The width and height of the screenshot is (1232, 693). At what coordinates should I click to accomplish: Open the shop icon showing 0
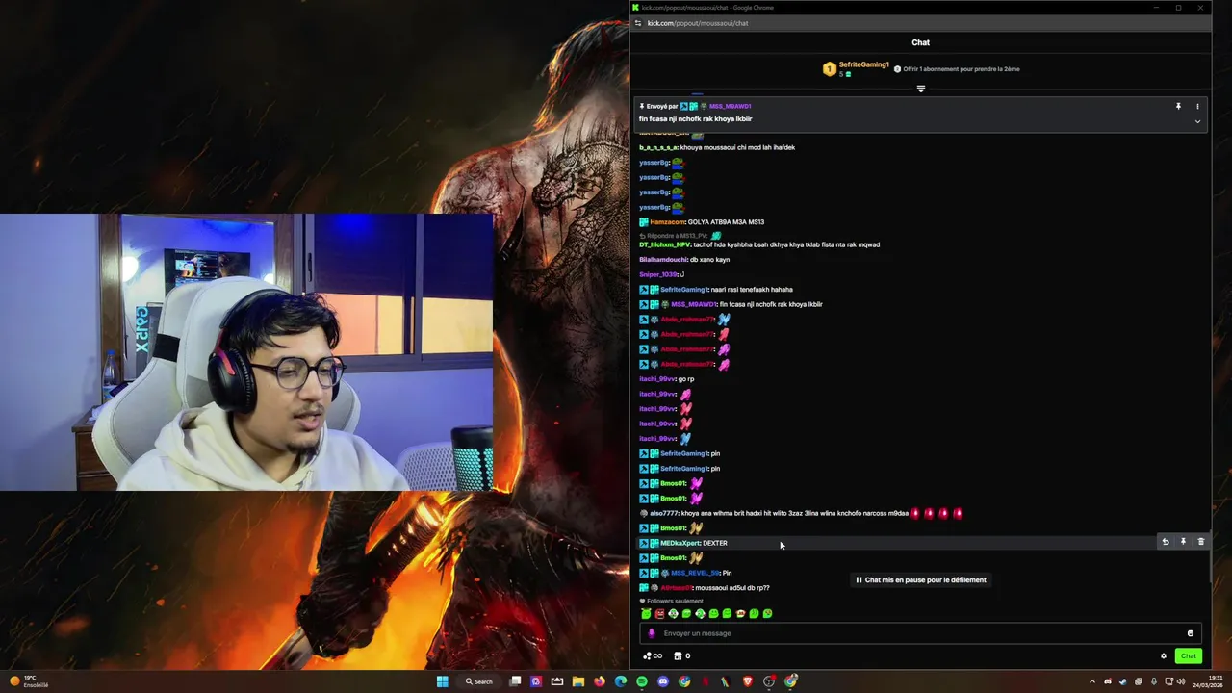tap(681, 656)
